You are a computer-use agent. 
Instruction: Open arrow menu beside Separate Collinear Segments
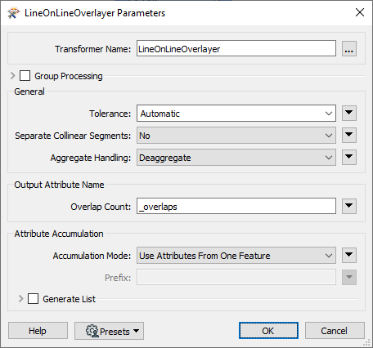tap(349, 135)
